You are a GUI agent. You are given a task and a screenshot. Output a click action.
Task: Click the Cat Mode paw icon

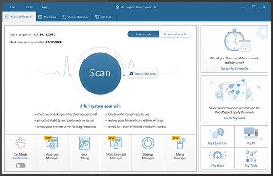[20, 143]
